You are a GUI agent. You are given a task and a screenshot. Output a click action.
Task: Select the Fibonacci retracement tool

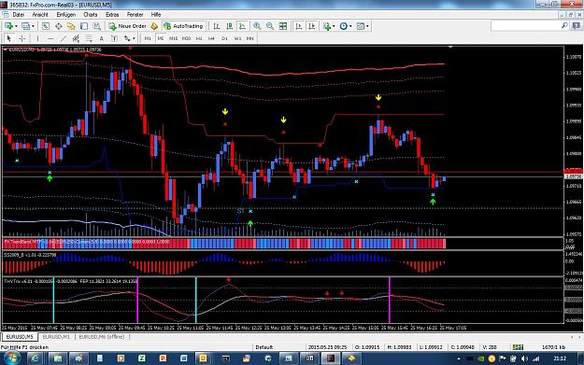pyautogui.click(x=89, y=38)
